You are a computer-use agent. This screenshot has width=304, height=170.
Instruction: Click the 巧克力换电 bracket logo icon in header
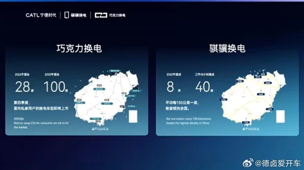pos(101,15)
